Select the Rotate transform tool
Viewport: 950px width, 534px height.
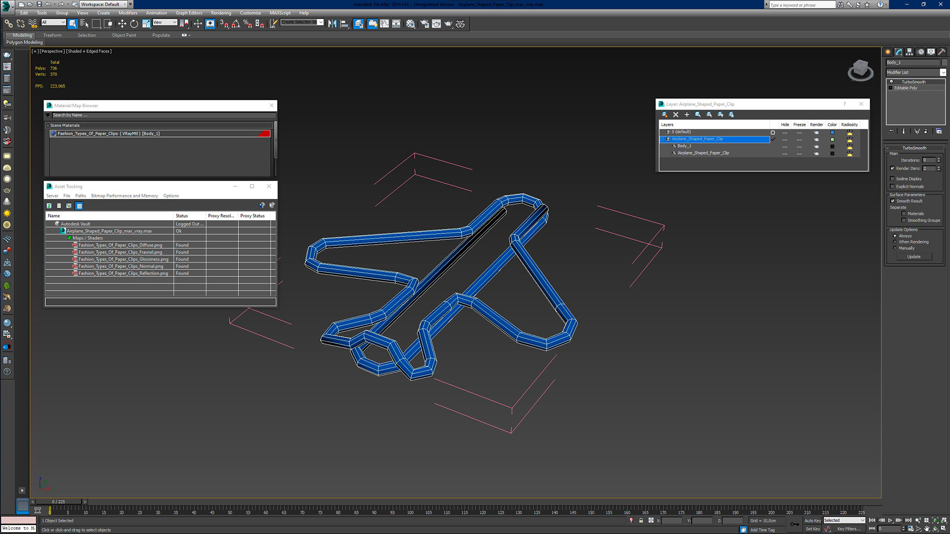click(134, 24)
